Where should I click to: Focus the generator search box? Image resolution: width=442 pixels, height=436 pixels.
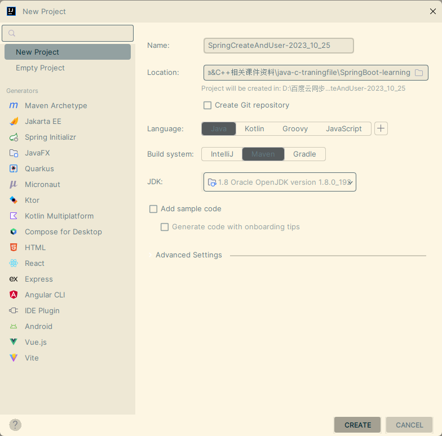tap(68, 33)
